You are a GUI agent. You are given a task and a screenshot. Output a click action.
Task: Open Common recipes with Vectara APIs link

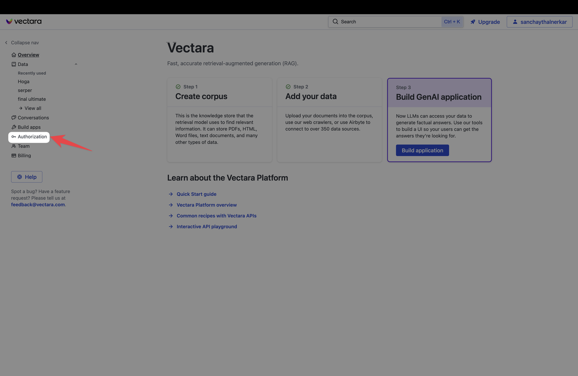(x=217, y=216)
